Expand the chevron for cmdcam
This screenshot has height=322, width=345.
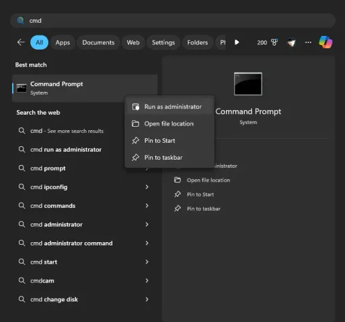click(147, 280)
